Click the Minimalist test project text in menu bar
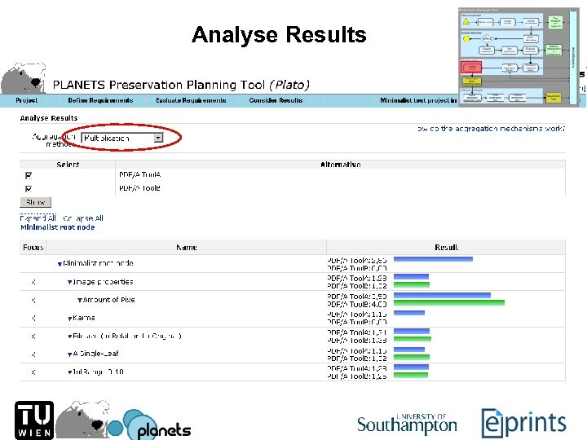The height and width of the screenshot is (440, 587). click(418, 100)
